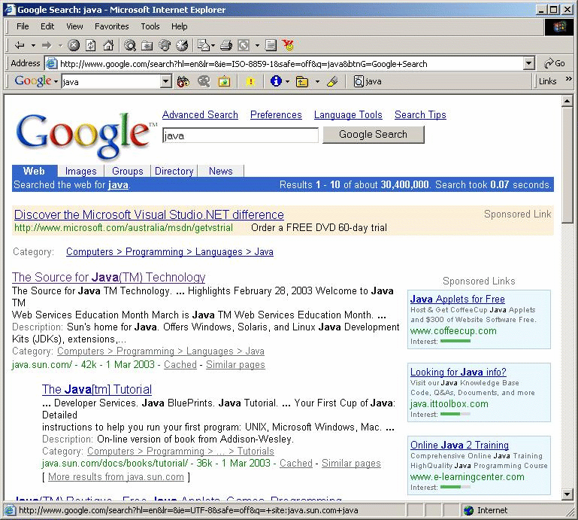
Task: Click the Google Search button
Action: (374, 135)
